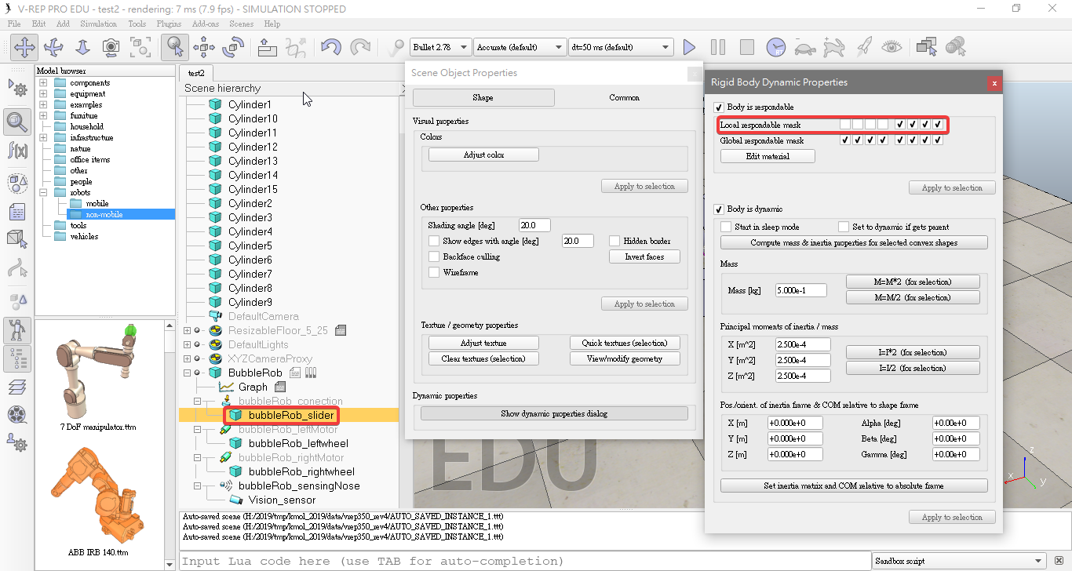
Task: Click Show dynamic properties dialog button
Action: click(554, 413)
